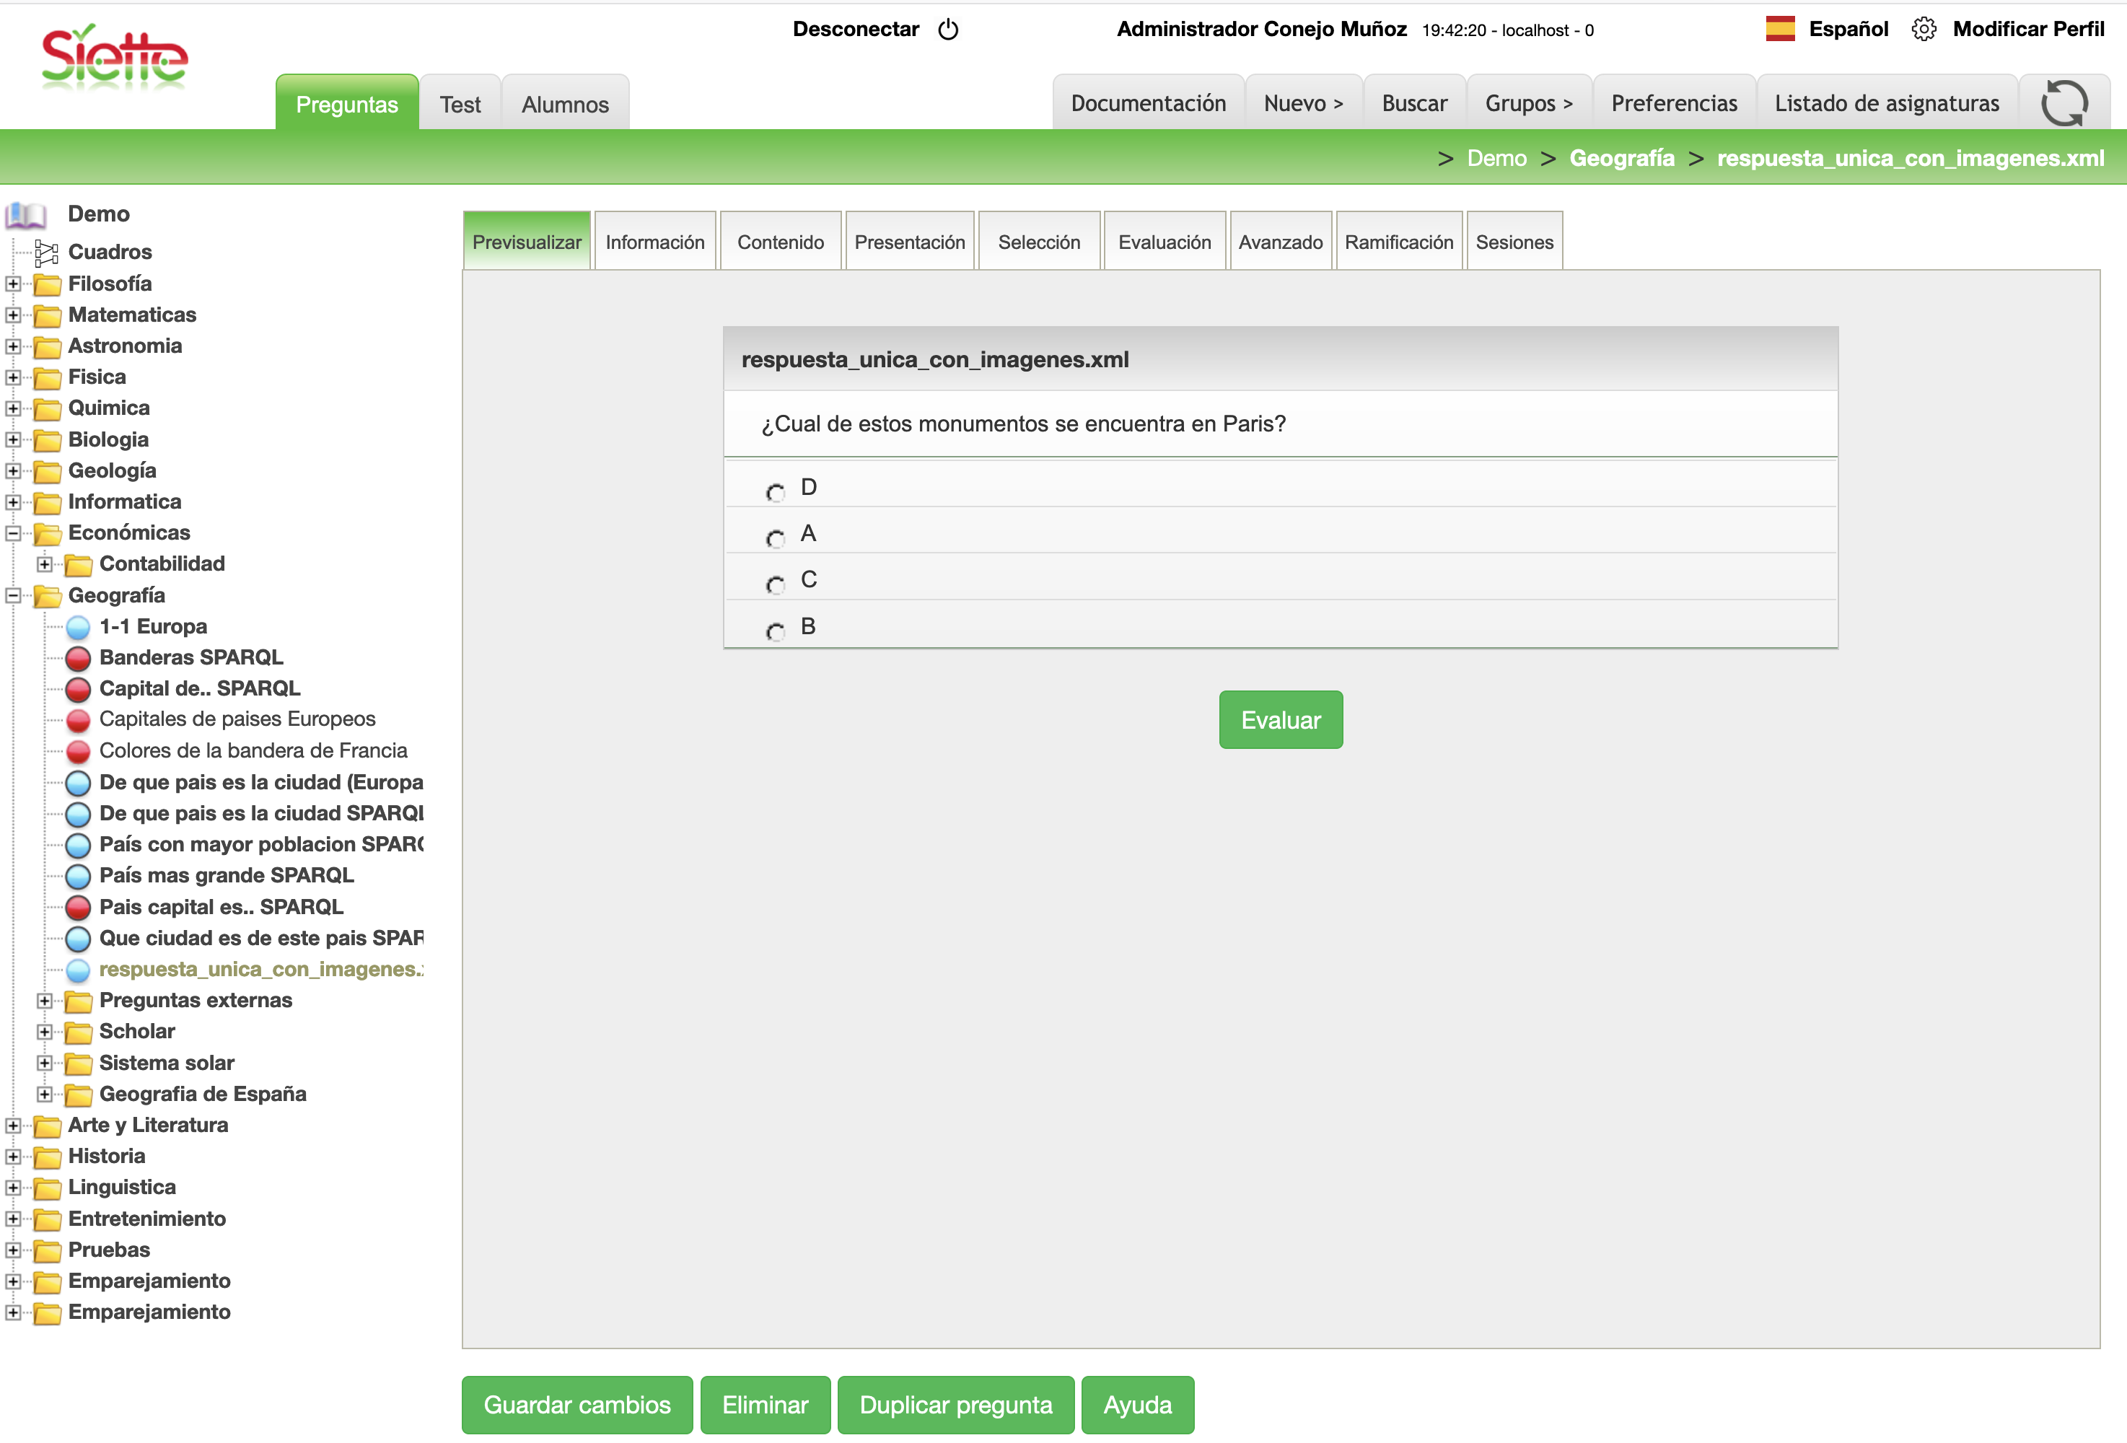Open the Nuevo > menu
Viewport: 2127px width, 1443px height.
1302,103
